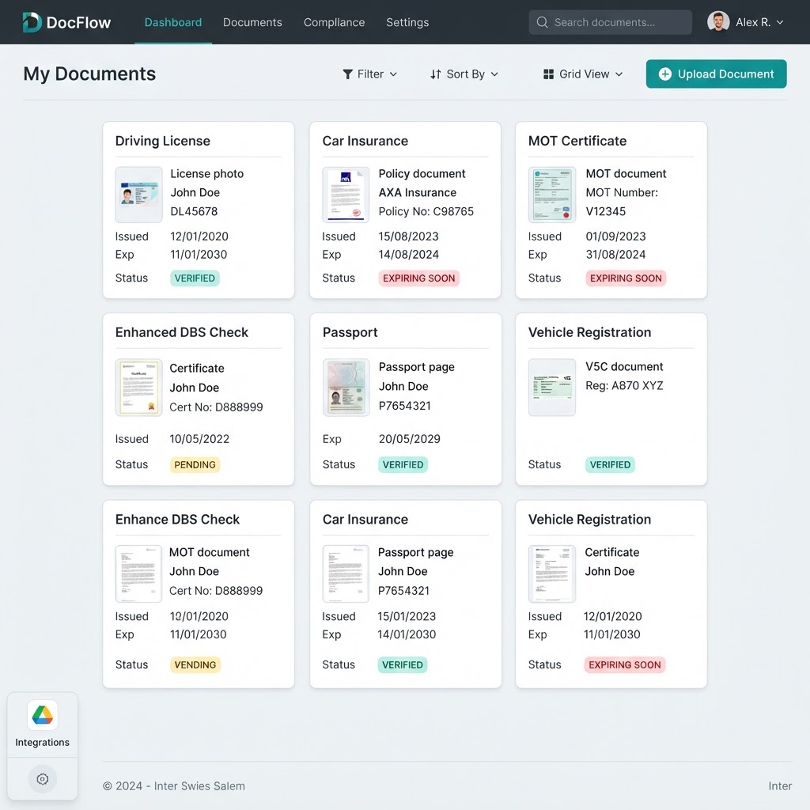The width and height of the screenshot is (810, 810).
Task: Open Settings nav item
Action: [407, 22]
